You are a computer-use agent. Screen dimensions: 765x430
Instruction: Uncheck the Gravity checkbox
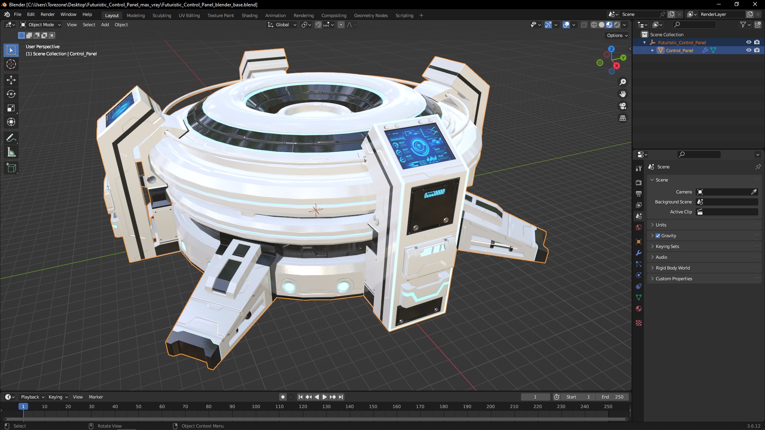point(658,236)
